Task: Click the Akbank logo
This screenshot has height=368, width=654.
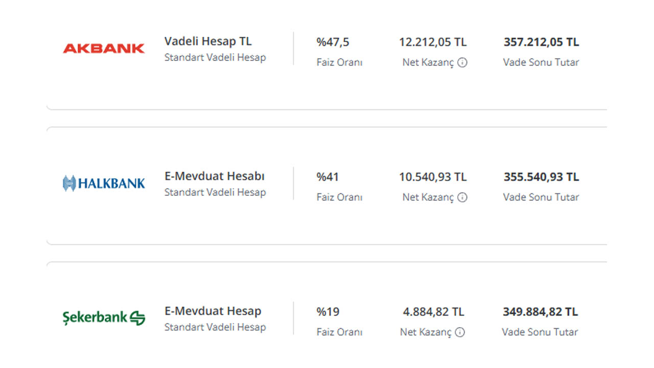Action: 104,49
